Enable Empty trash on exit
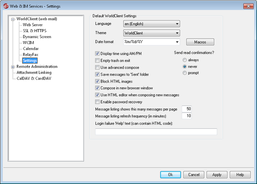 (x=97, y=60)
